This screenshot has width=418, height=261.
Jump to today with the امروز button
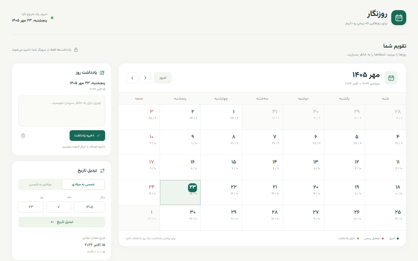163,78
